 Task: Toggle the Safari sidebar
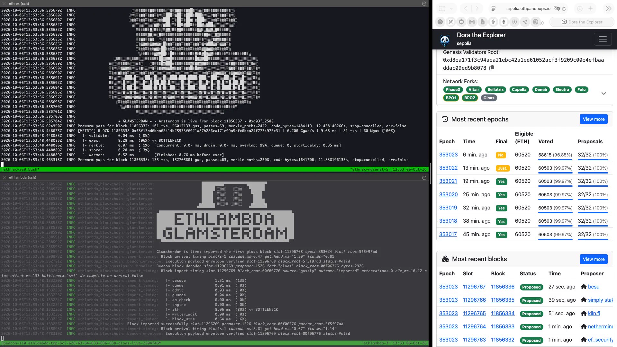pos(442,9)
